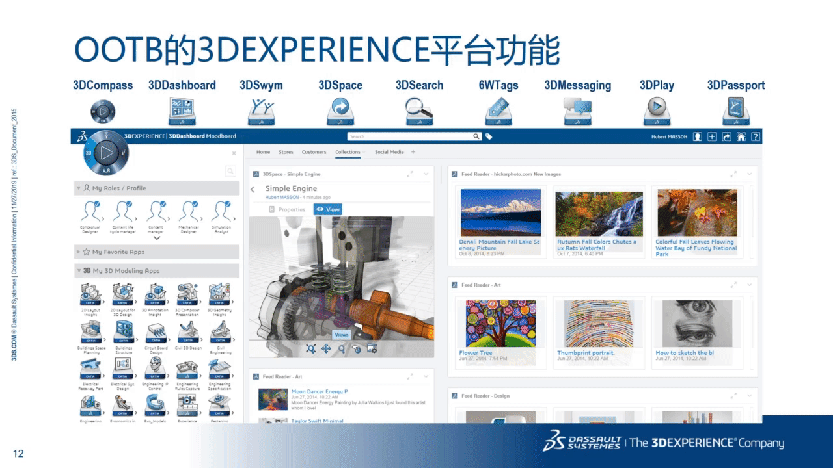Open the Engineering Rules Capture app
Screen dimensions: 833x468
click(187, 375)
